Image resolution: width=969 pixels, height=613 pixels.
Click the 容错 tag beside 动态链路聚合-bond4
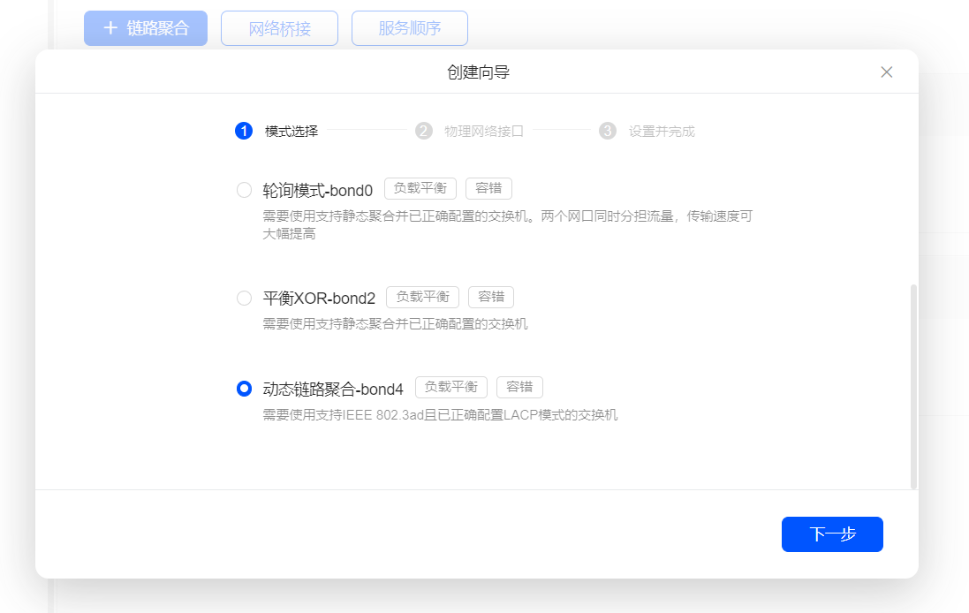(x=519, y=388)
